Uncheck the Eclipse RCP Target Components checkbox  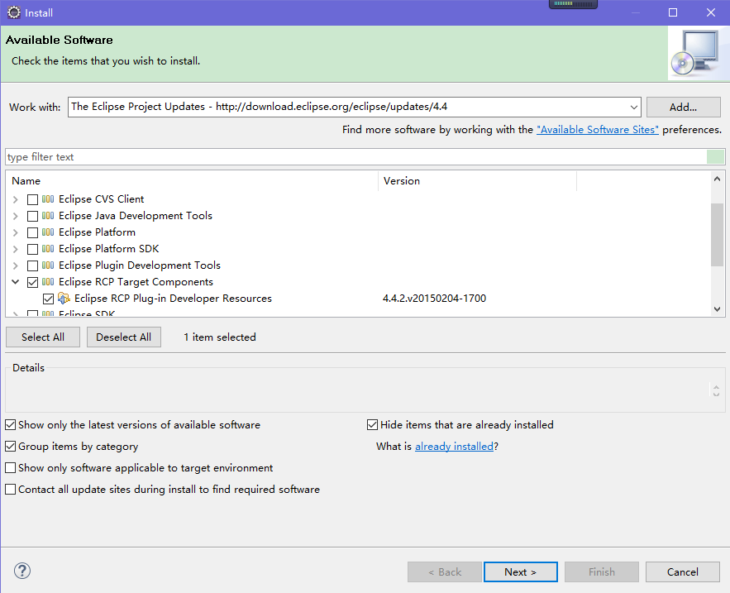point(32,282)
